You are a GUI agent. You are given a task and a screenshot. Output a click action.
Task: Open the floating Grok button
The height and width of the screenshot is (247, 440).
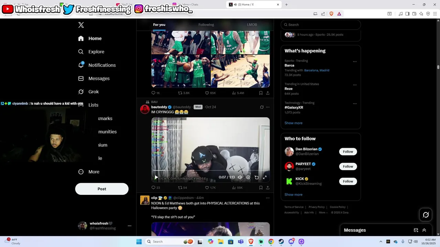click(426, 215)
